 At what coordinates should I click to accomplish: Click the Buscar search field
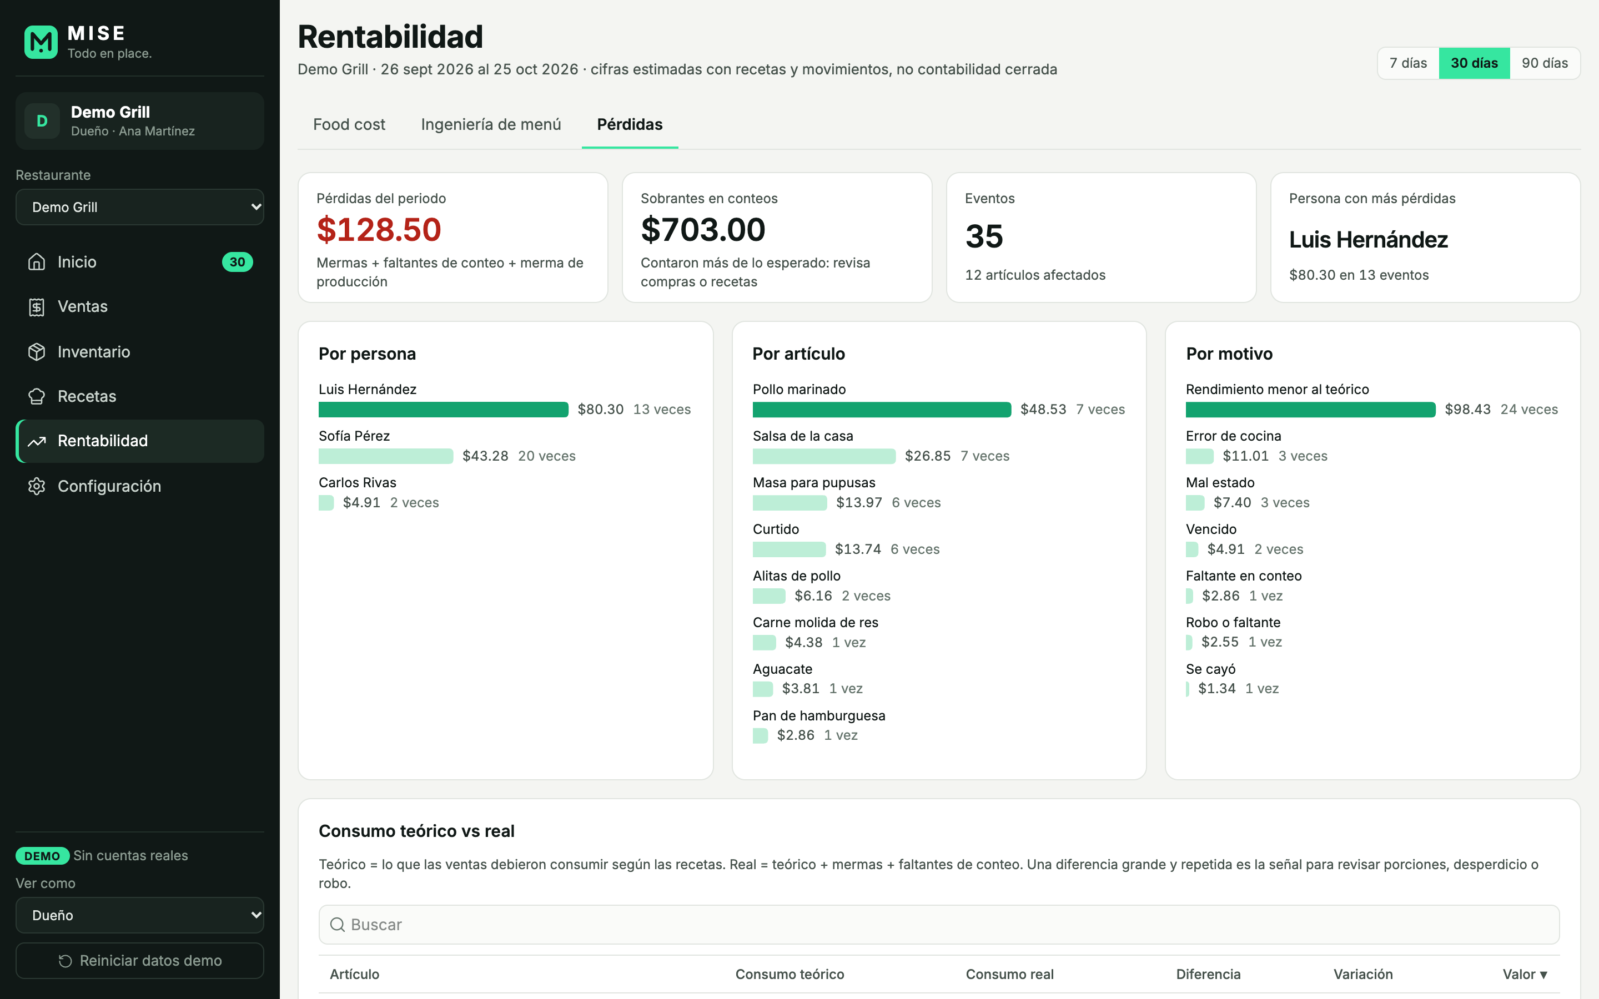pyautogui.click(x=939, y=924)
